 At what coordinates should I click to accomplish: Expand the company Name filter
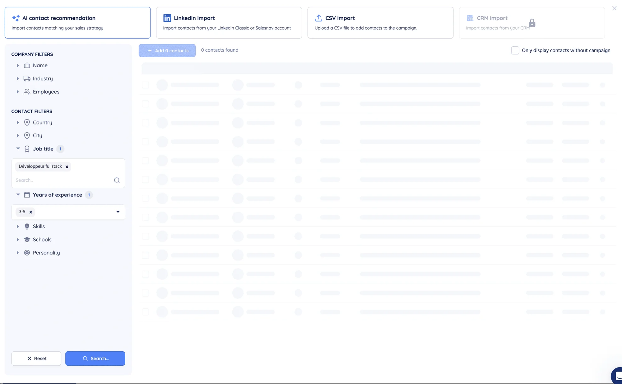point(18,65)
